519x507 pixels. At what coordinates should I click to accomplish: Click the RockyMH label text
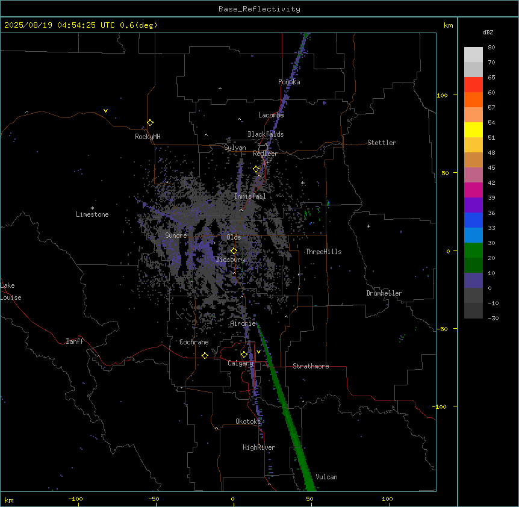[148, 137]
